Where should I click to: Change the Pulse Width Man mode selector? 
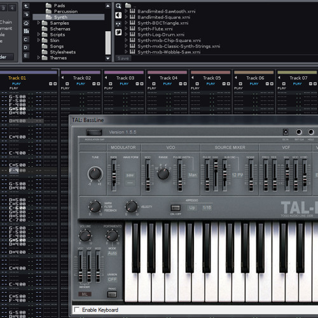coord(193,175)
